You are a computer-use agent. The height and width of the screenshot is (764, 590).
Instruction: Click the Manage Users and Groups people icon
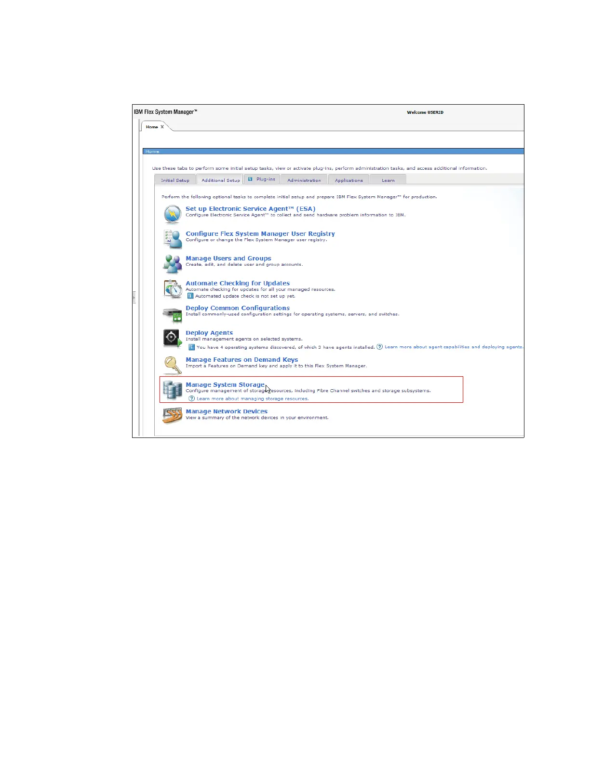click(x=172, y=264)
